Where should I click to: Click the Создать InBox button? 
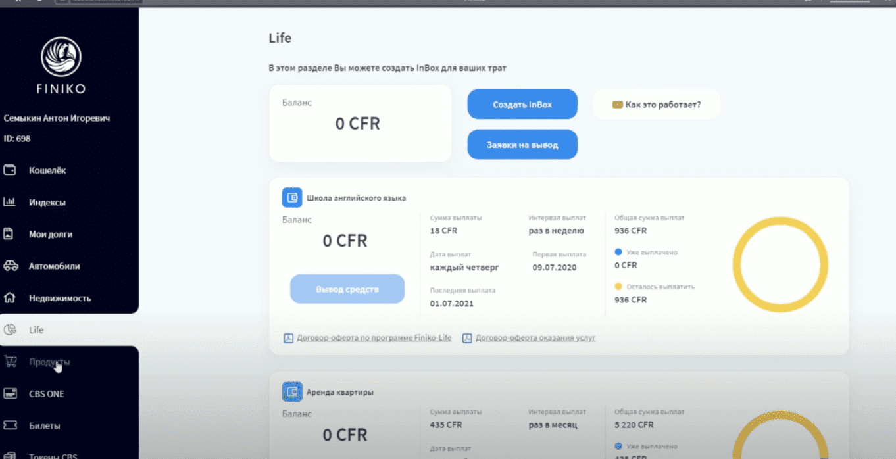[x=522, y=105]
